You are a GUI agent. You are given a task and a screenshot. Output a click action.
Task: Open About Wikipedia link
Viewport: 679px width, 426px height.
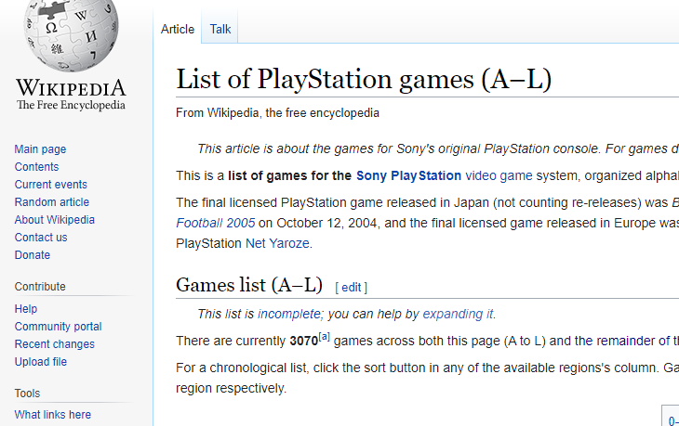[55, 220]
